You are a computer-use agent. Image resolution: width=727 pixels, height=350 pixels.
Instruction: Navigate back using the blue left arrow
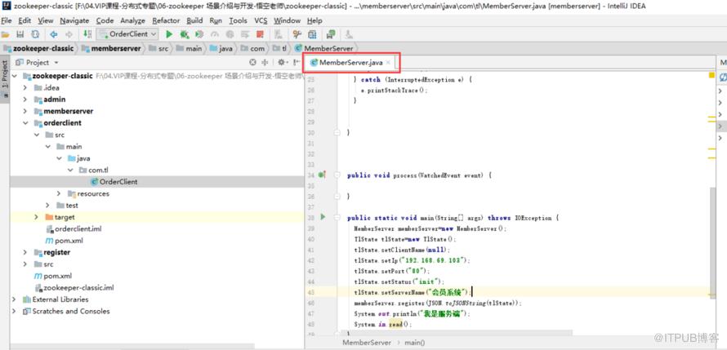click(x=54, y=34)
